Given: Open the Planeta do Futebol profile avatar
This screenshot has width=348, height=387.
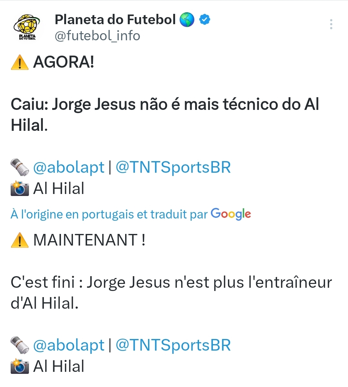Looking at the screenshot, I should click(27, 27).
